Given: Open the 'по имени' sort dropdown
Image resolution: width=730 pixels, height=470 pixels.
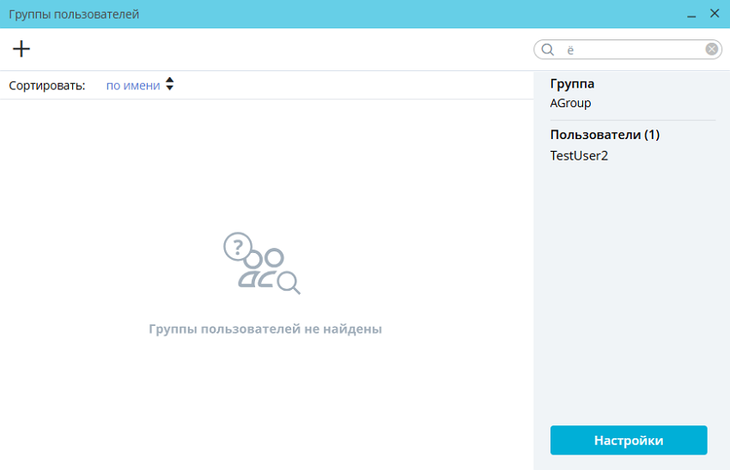Looking at the screenshot, I should tap(133, 85).
